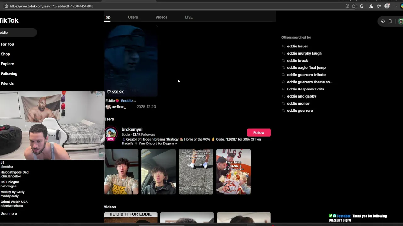Click the TikTok coins icon
The height and width of the screenshot is (226, 403).
[383, 21]
